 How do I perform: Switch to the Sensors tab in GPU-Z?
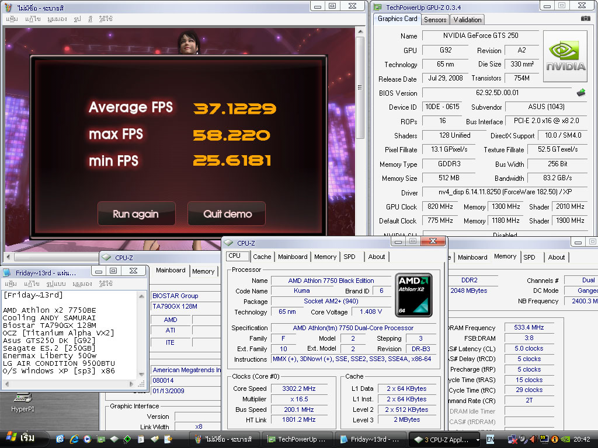434,20
